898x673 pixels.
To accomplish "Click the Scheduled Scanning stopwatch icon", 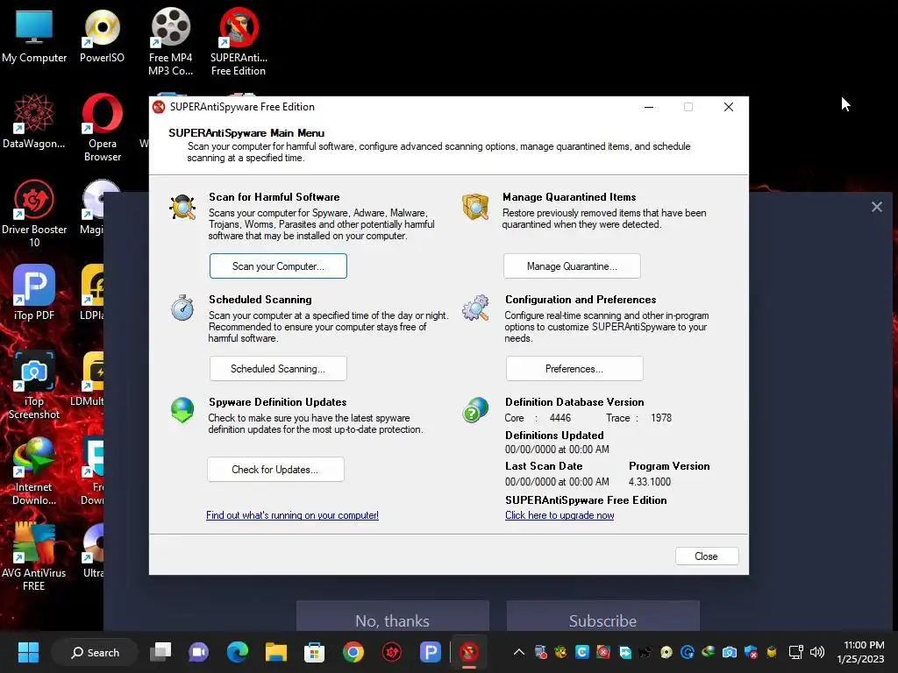I will click(182, 308).
